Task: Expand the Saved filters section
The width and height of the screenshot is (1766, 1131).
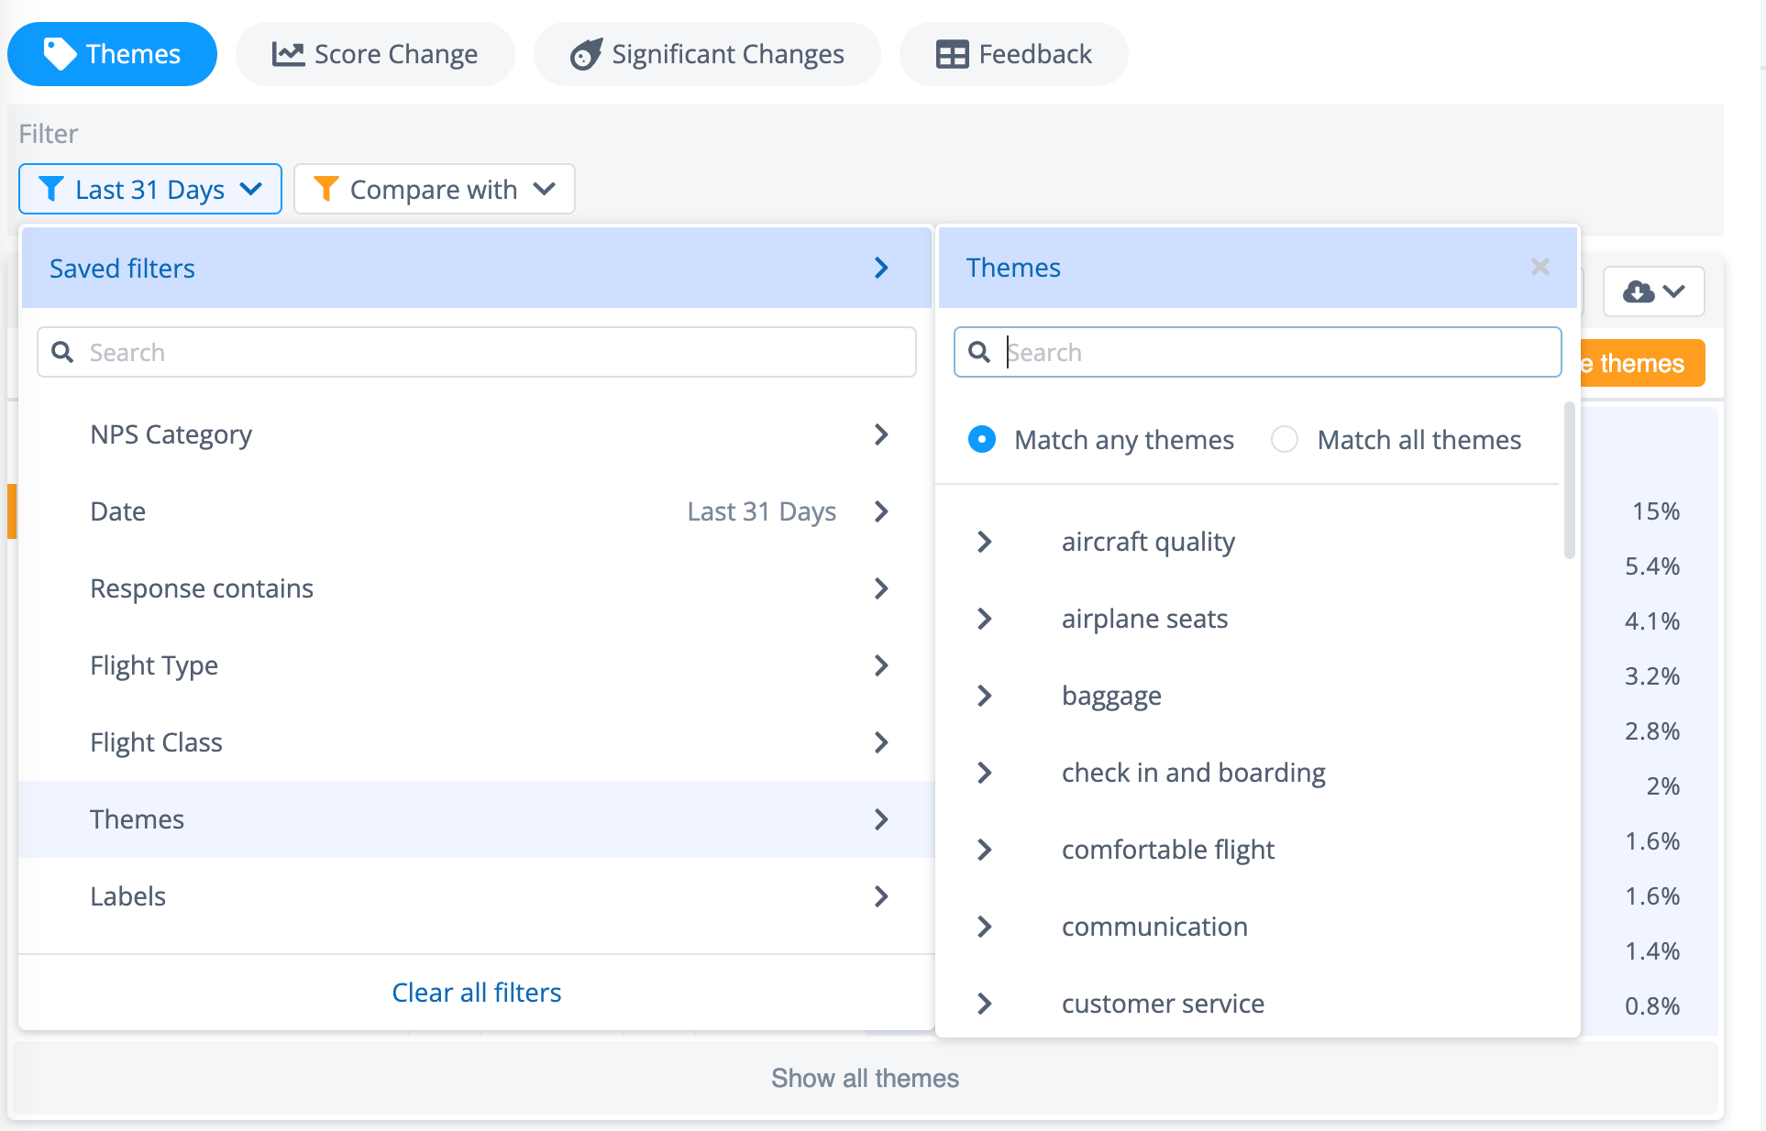Action: [476, 268]
